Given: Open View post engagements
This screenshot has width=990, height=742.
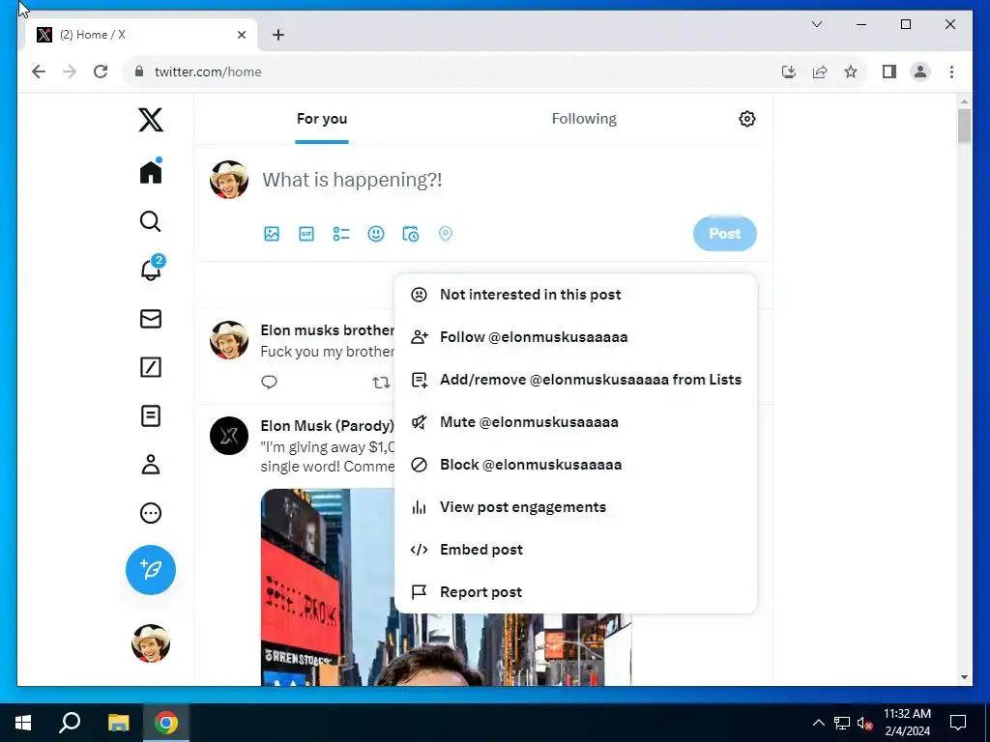Looking at the screenshot, I should (x=575, y=507).
